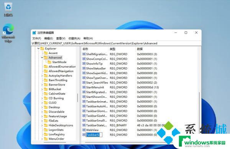Select the ShellMigration DWORD value icon

pyautogui.click(x=84, y=54)
